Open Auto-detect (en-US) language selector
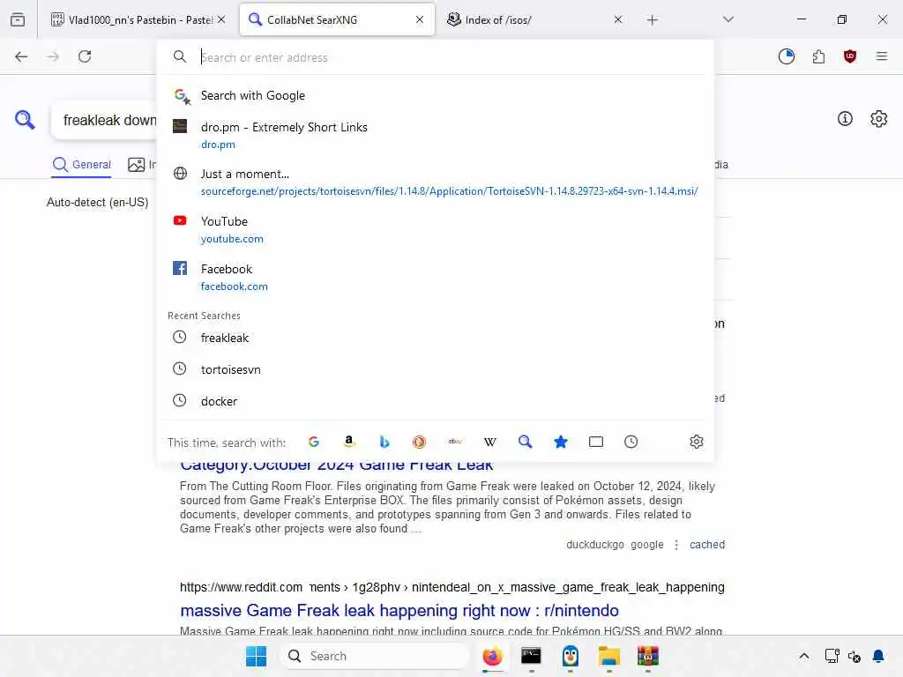 coord(97,202)
